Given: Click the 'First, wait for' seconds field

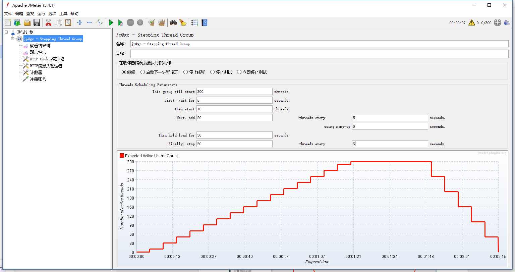Looking at the screenshot, I should (234, 100).
